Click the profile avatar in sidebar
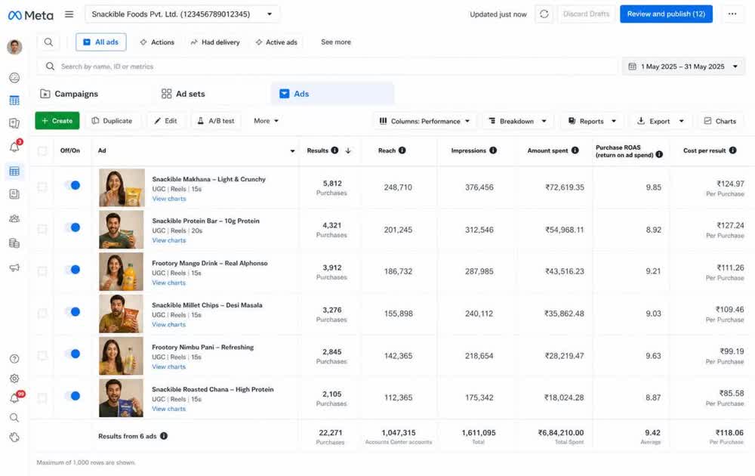Screen dimensions: 755x476 tap(14, 47)
